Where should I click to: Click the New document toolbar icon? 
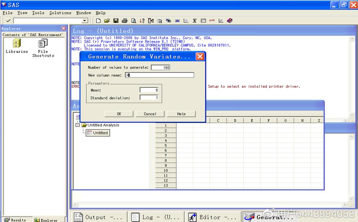(98, 21)
